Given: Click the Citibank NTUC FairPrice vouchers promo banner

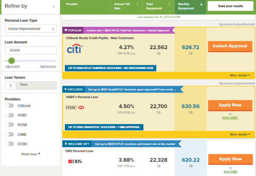Looking at the screenshot, I should [111, 68].
